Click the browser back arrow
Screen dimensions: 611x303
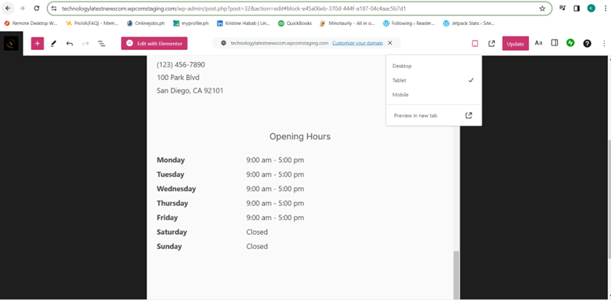coord(8,8)
